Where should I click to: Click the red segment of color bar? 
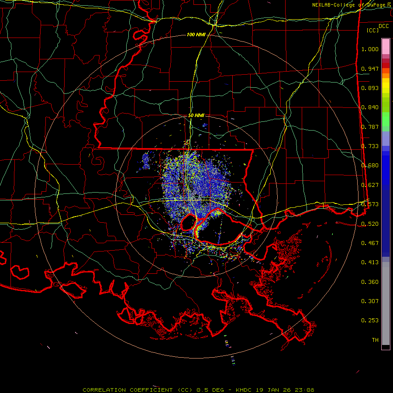point(386,65)
